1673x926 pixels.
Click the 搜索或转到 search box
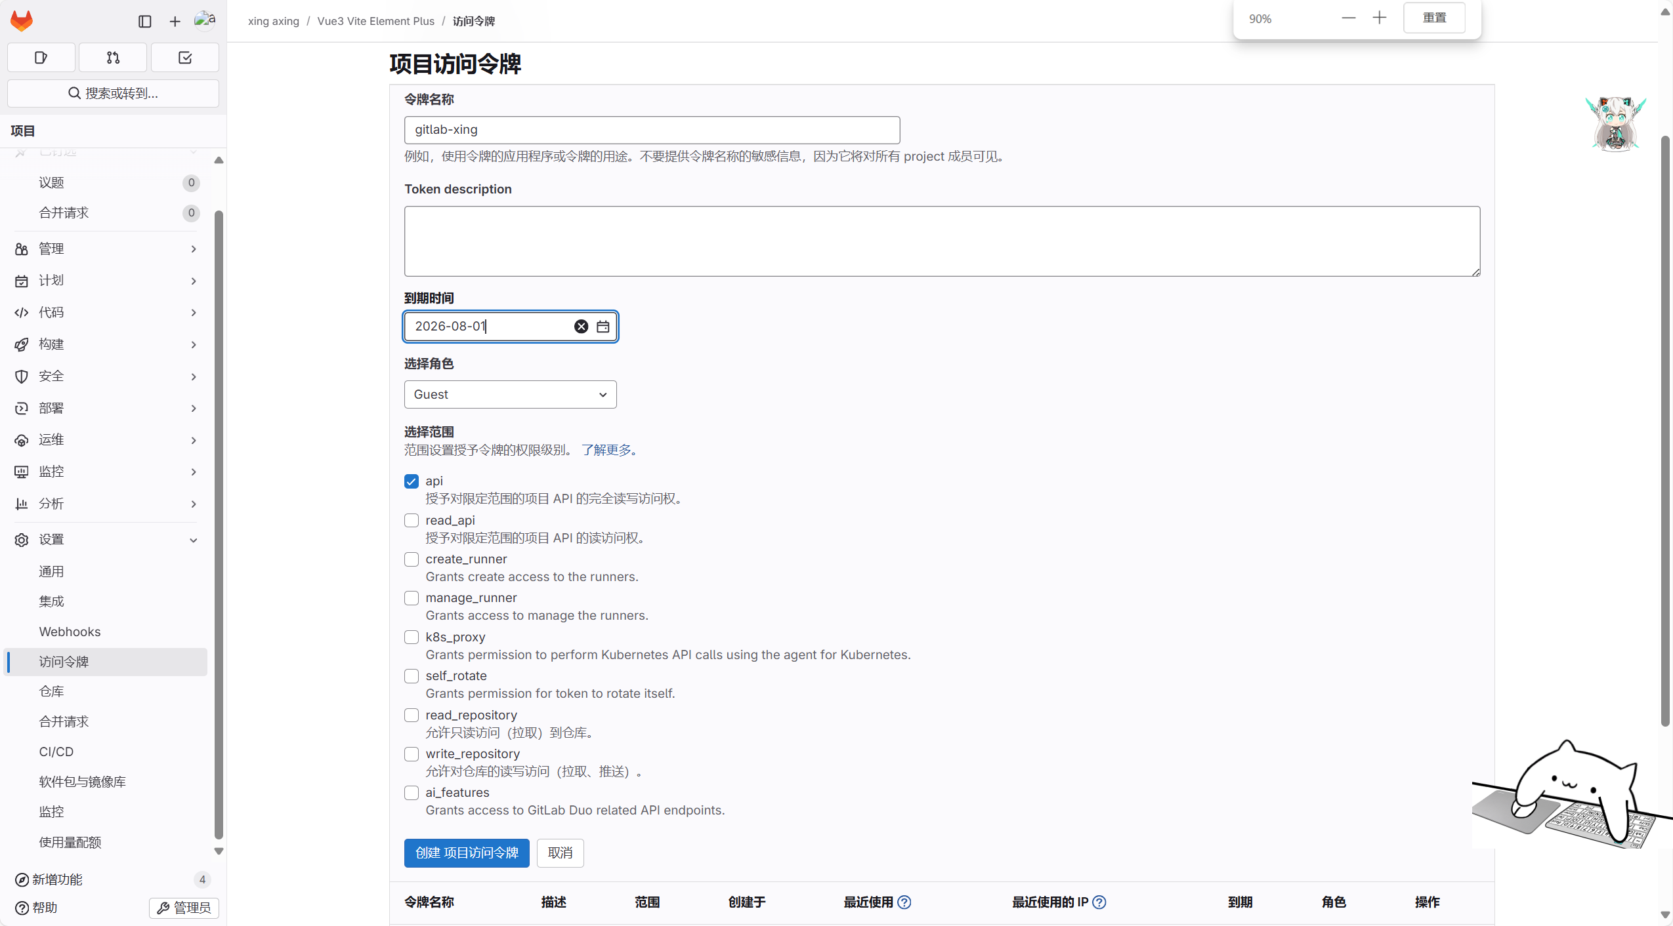click(x=113, y=94)
